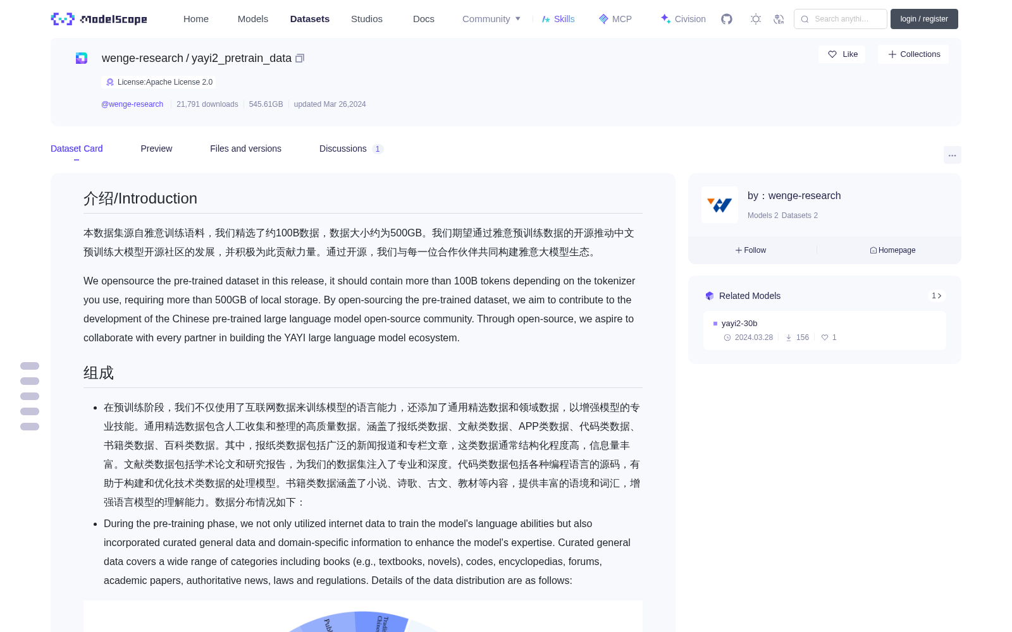Click the 21,791 downloads text
Viewport: 1012px width, 632px height.
(x=207, y=104)
